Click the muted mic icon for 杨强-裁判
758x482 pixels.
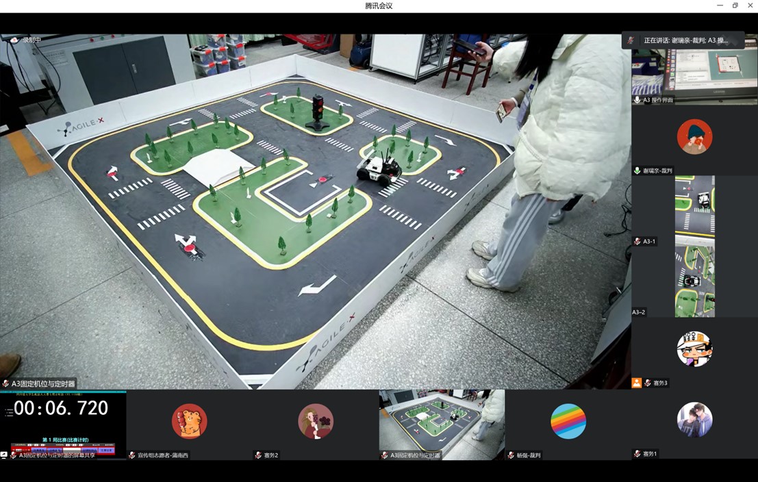[511, 455]
